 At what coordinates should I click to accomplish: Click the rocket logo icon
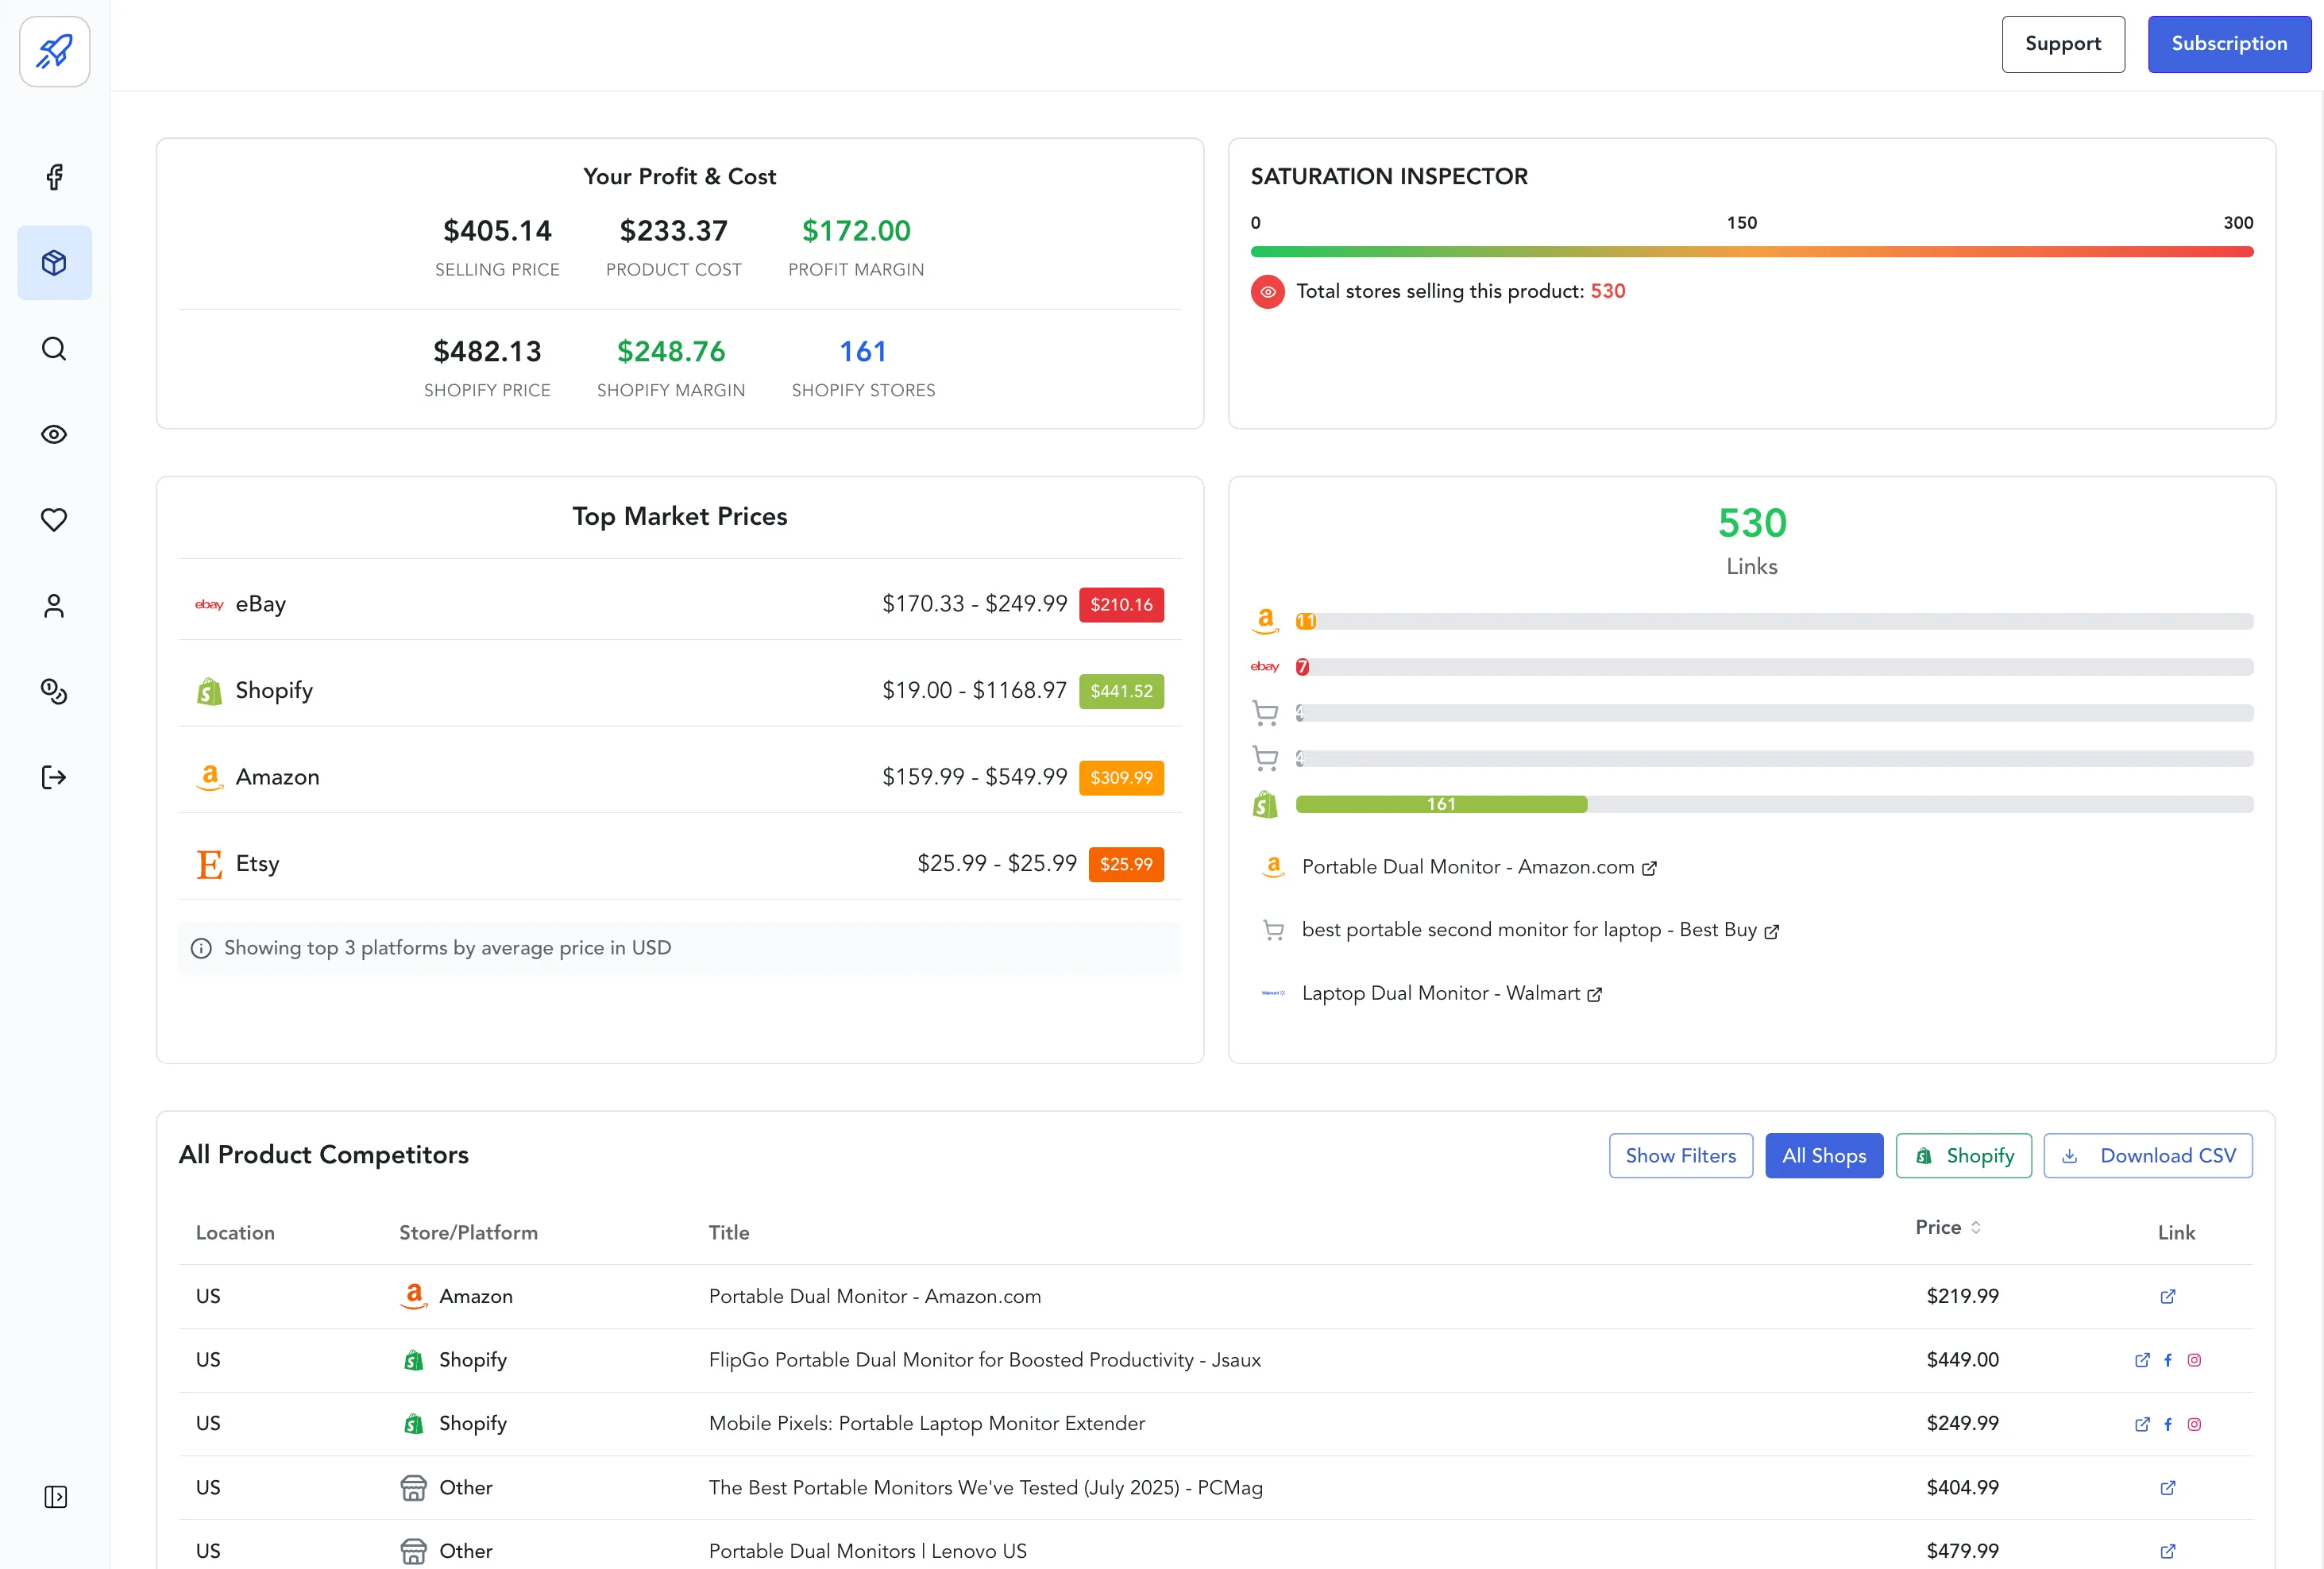55,51
